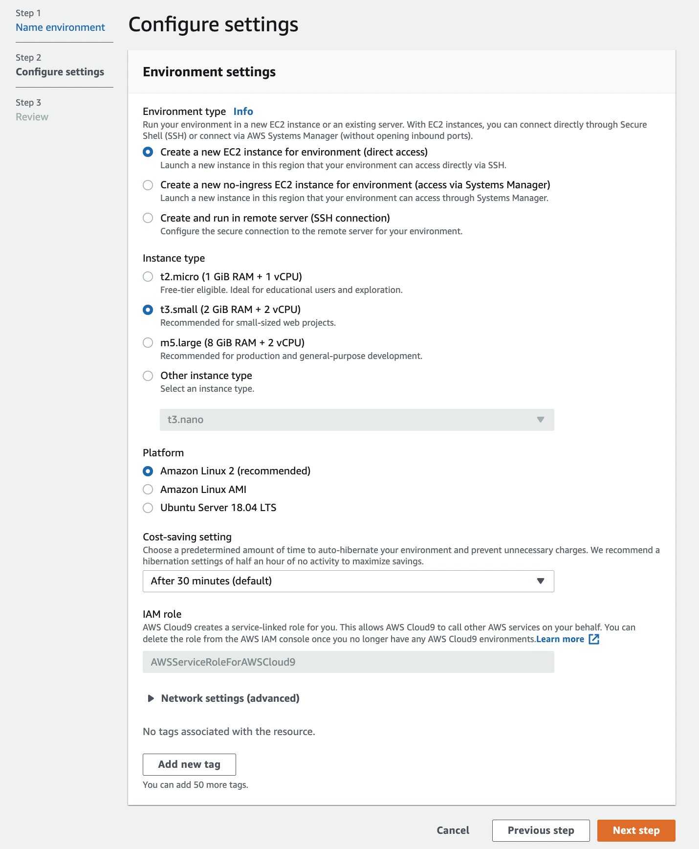The width and height of the screenshot is (699, 849).
Task: Select Amazon Linux 2 recommended platform
Action: pyautogui.click(x=148, y=471)
